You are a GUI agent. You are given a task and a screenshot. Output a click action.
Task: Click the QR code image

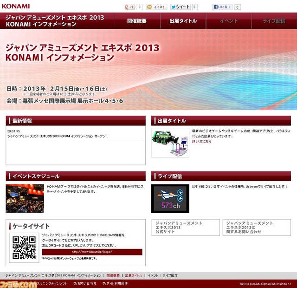click(24, 248)
